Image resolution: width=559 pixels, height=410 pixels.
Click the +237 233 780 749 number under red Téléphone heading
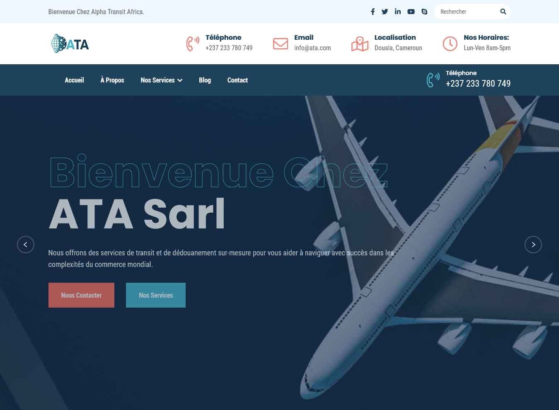click(229, 48)
